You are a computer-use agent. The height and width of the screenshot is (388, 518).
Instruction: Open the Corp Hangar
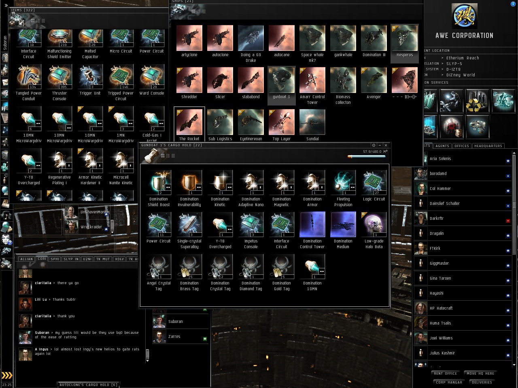click(x=449, y=382)
